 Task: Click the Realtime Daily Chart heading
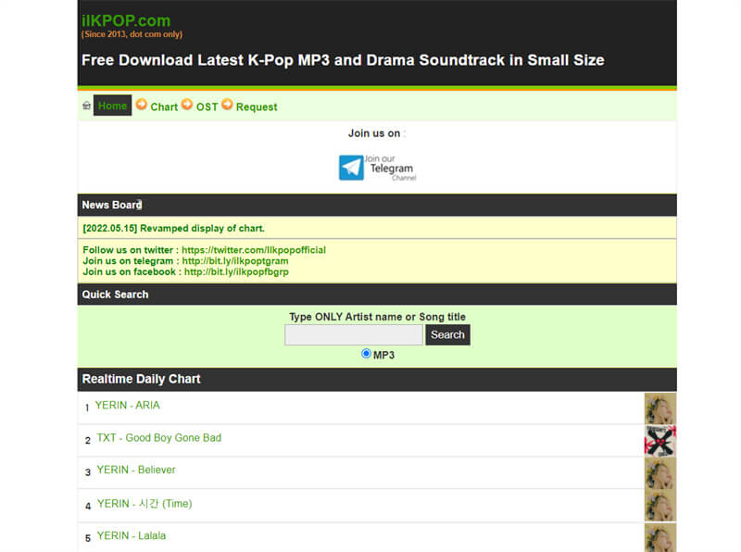142,379
